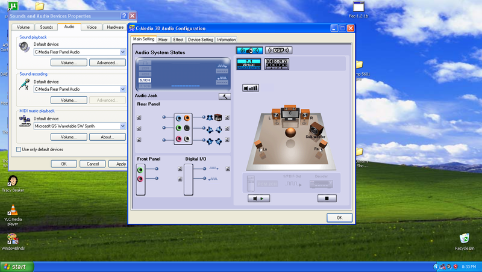Click the front left L speaker
Image resolution: width=482 pixels, height=272 pixels.
(x=276, y=114)
